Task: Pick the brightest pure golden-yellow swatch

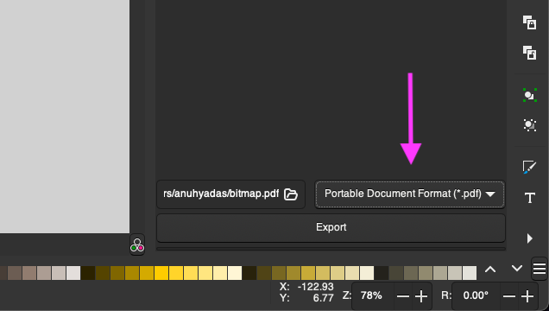Action: pos(161,273)
